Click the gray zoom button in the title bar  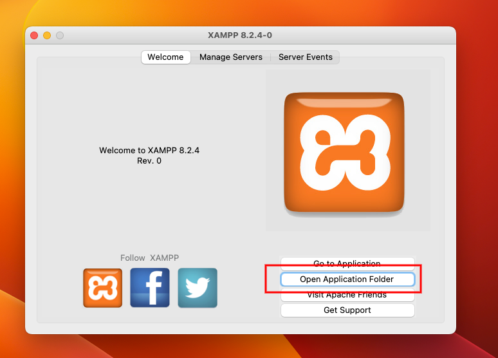coord(60,35)
